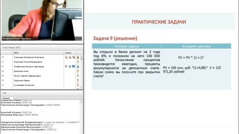The width and height of the screenshot is (239, 134).
Task: Select participant Кононова Илона Валерьевна
Action: point(28,62)
